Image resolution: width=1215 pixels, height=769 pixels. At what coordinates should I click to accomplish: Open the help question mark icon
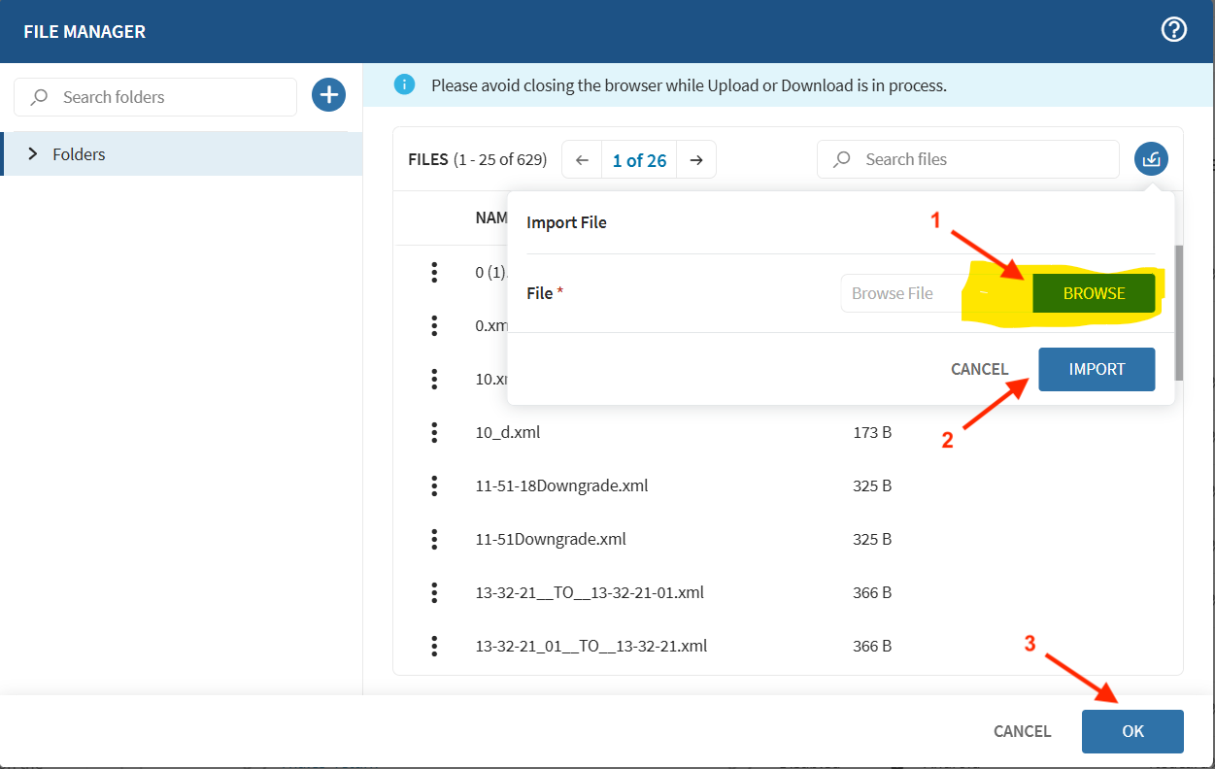tap(1174, 30)
